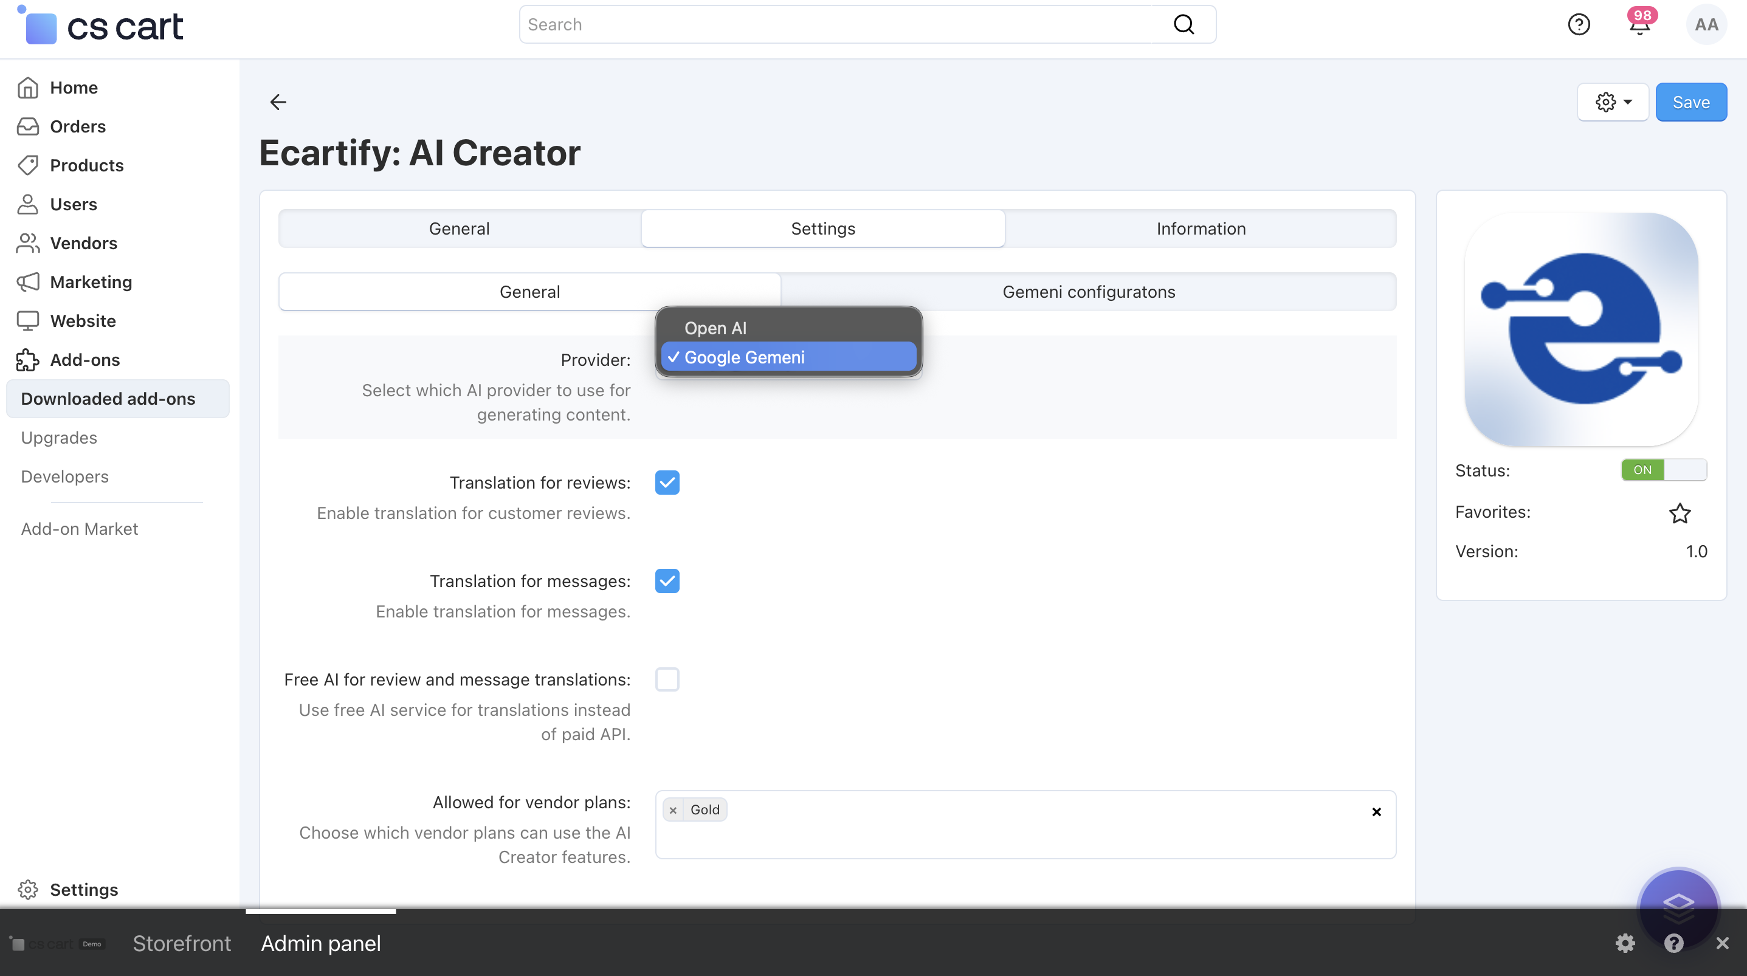This screenshot has width=1747, height=976.
Task: Select Open AI as provider
Action: point(715,328)
